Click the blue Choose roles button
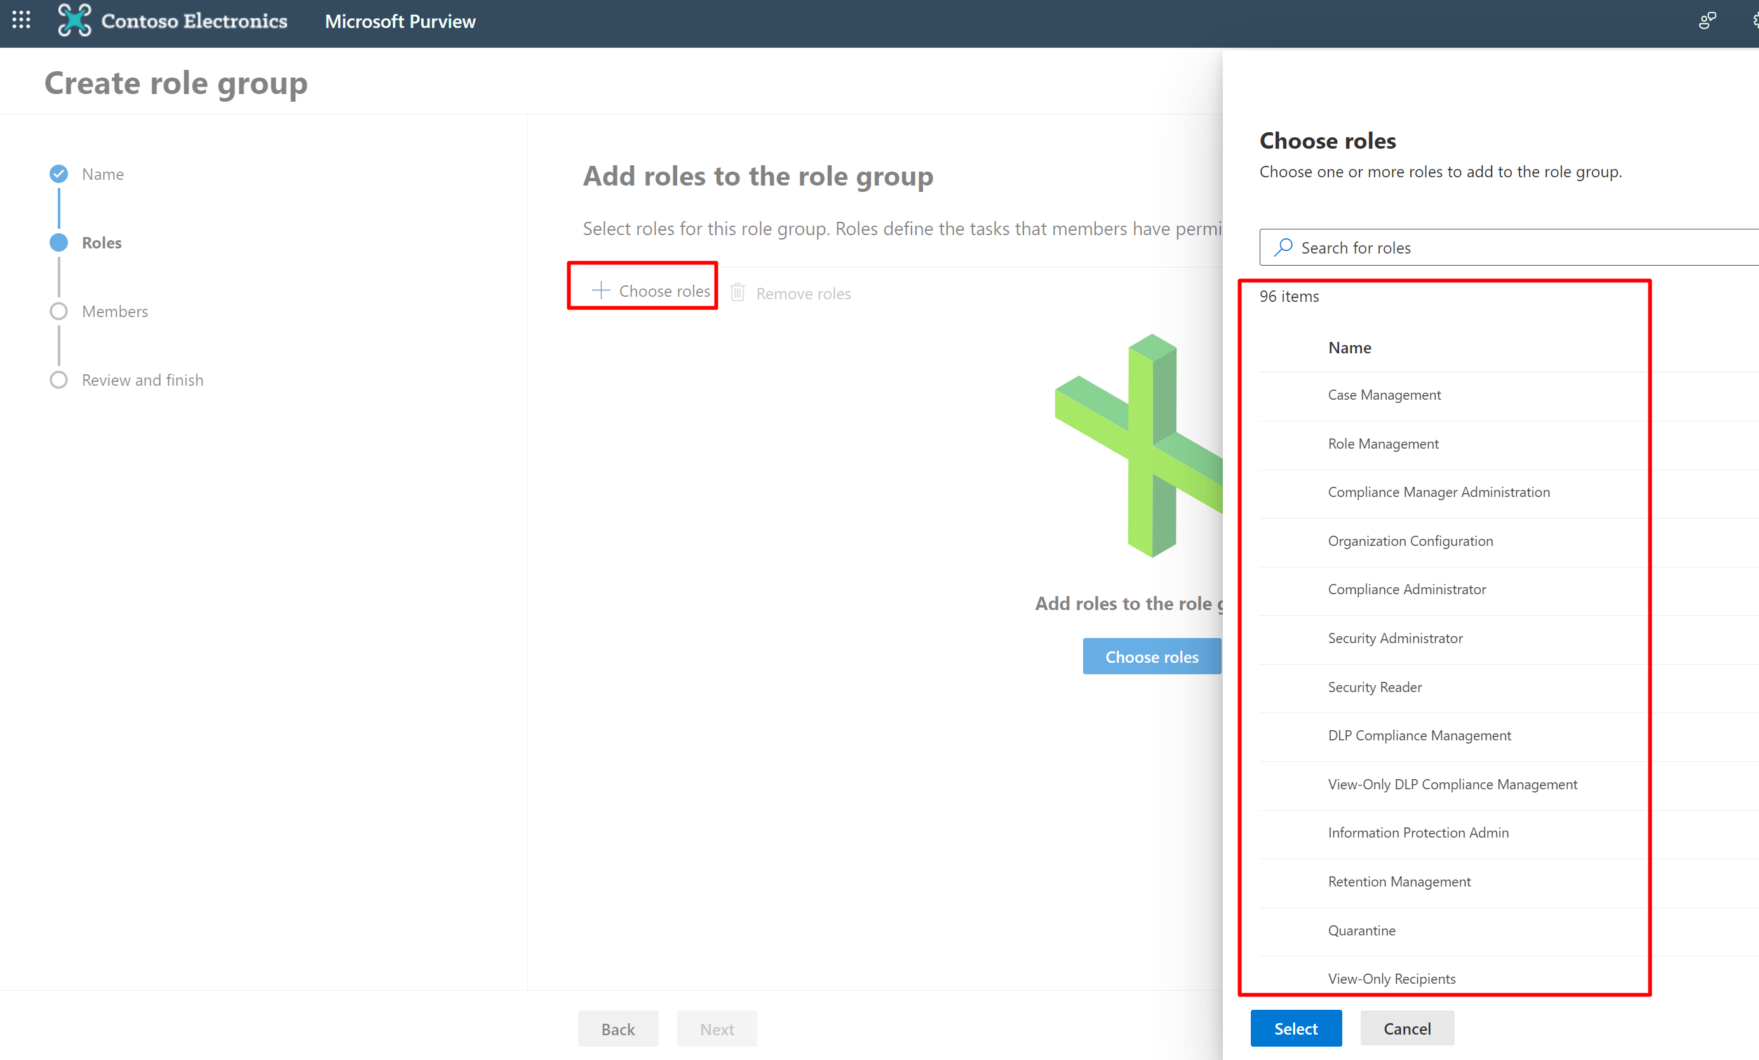The image size is (1759, 1060). [x=1151, y=656]
